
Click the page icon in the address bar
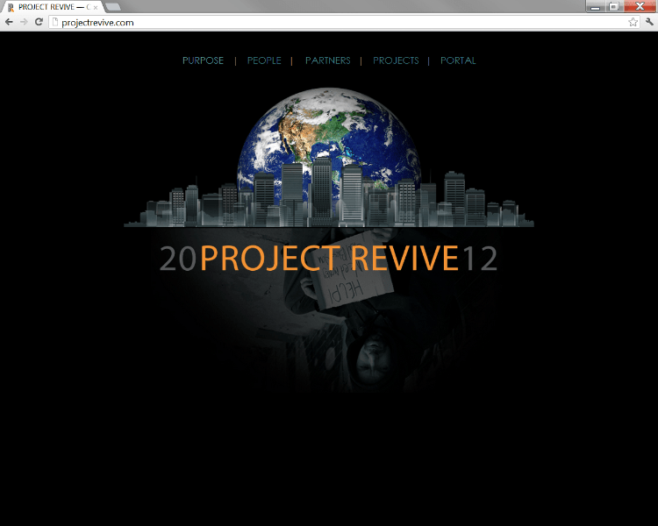click(x=54, y=22)
